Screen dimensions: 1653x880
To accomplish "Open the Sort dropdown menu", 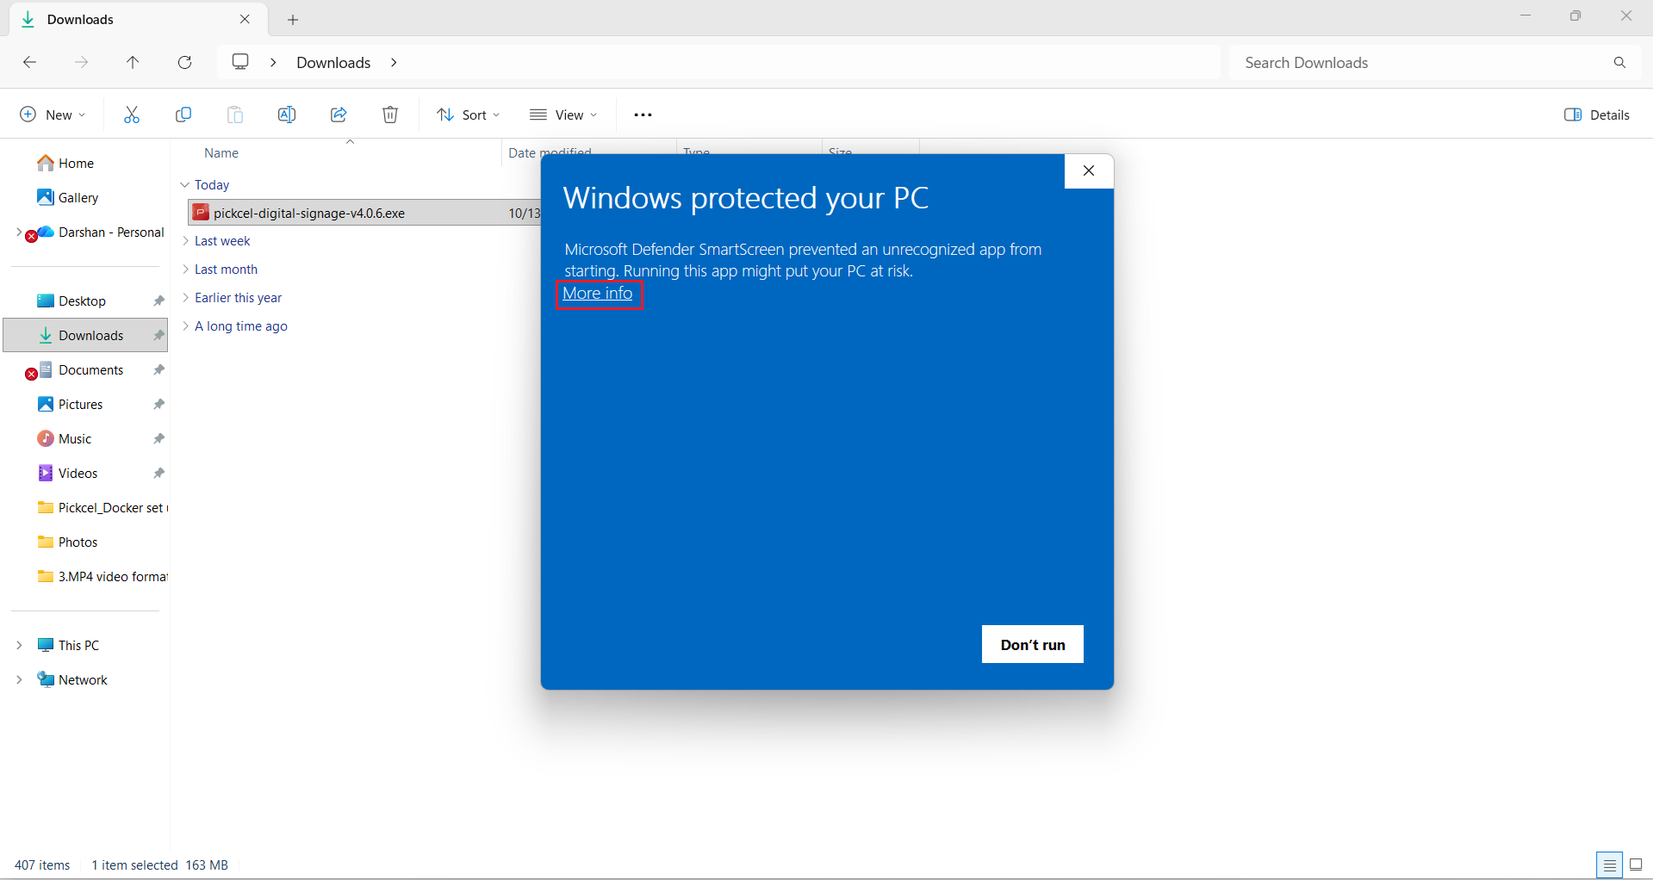I will 468,115.
